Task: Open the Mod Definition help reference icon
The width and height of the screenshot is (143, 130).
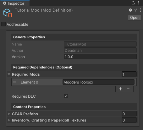Action: tap(130, 10)
